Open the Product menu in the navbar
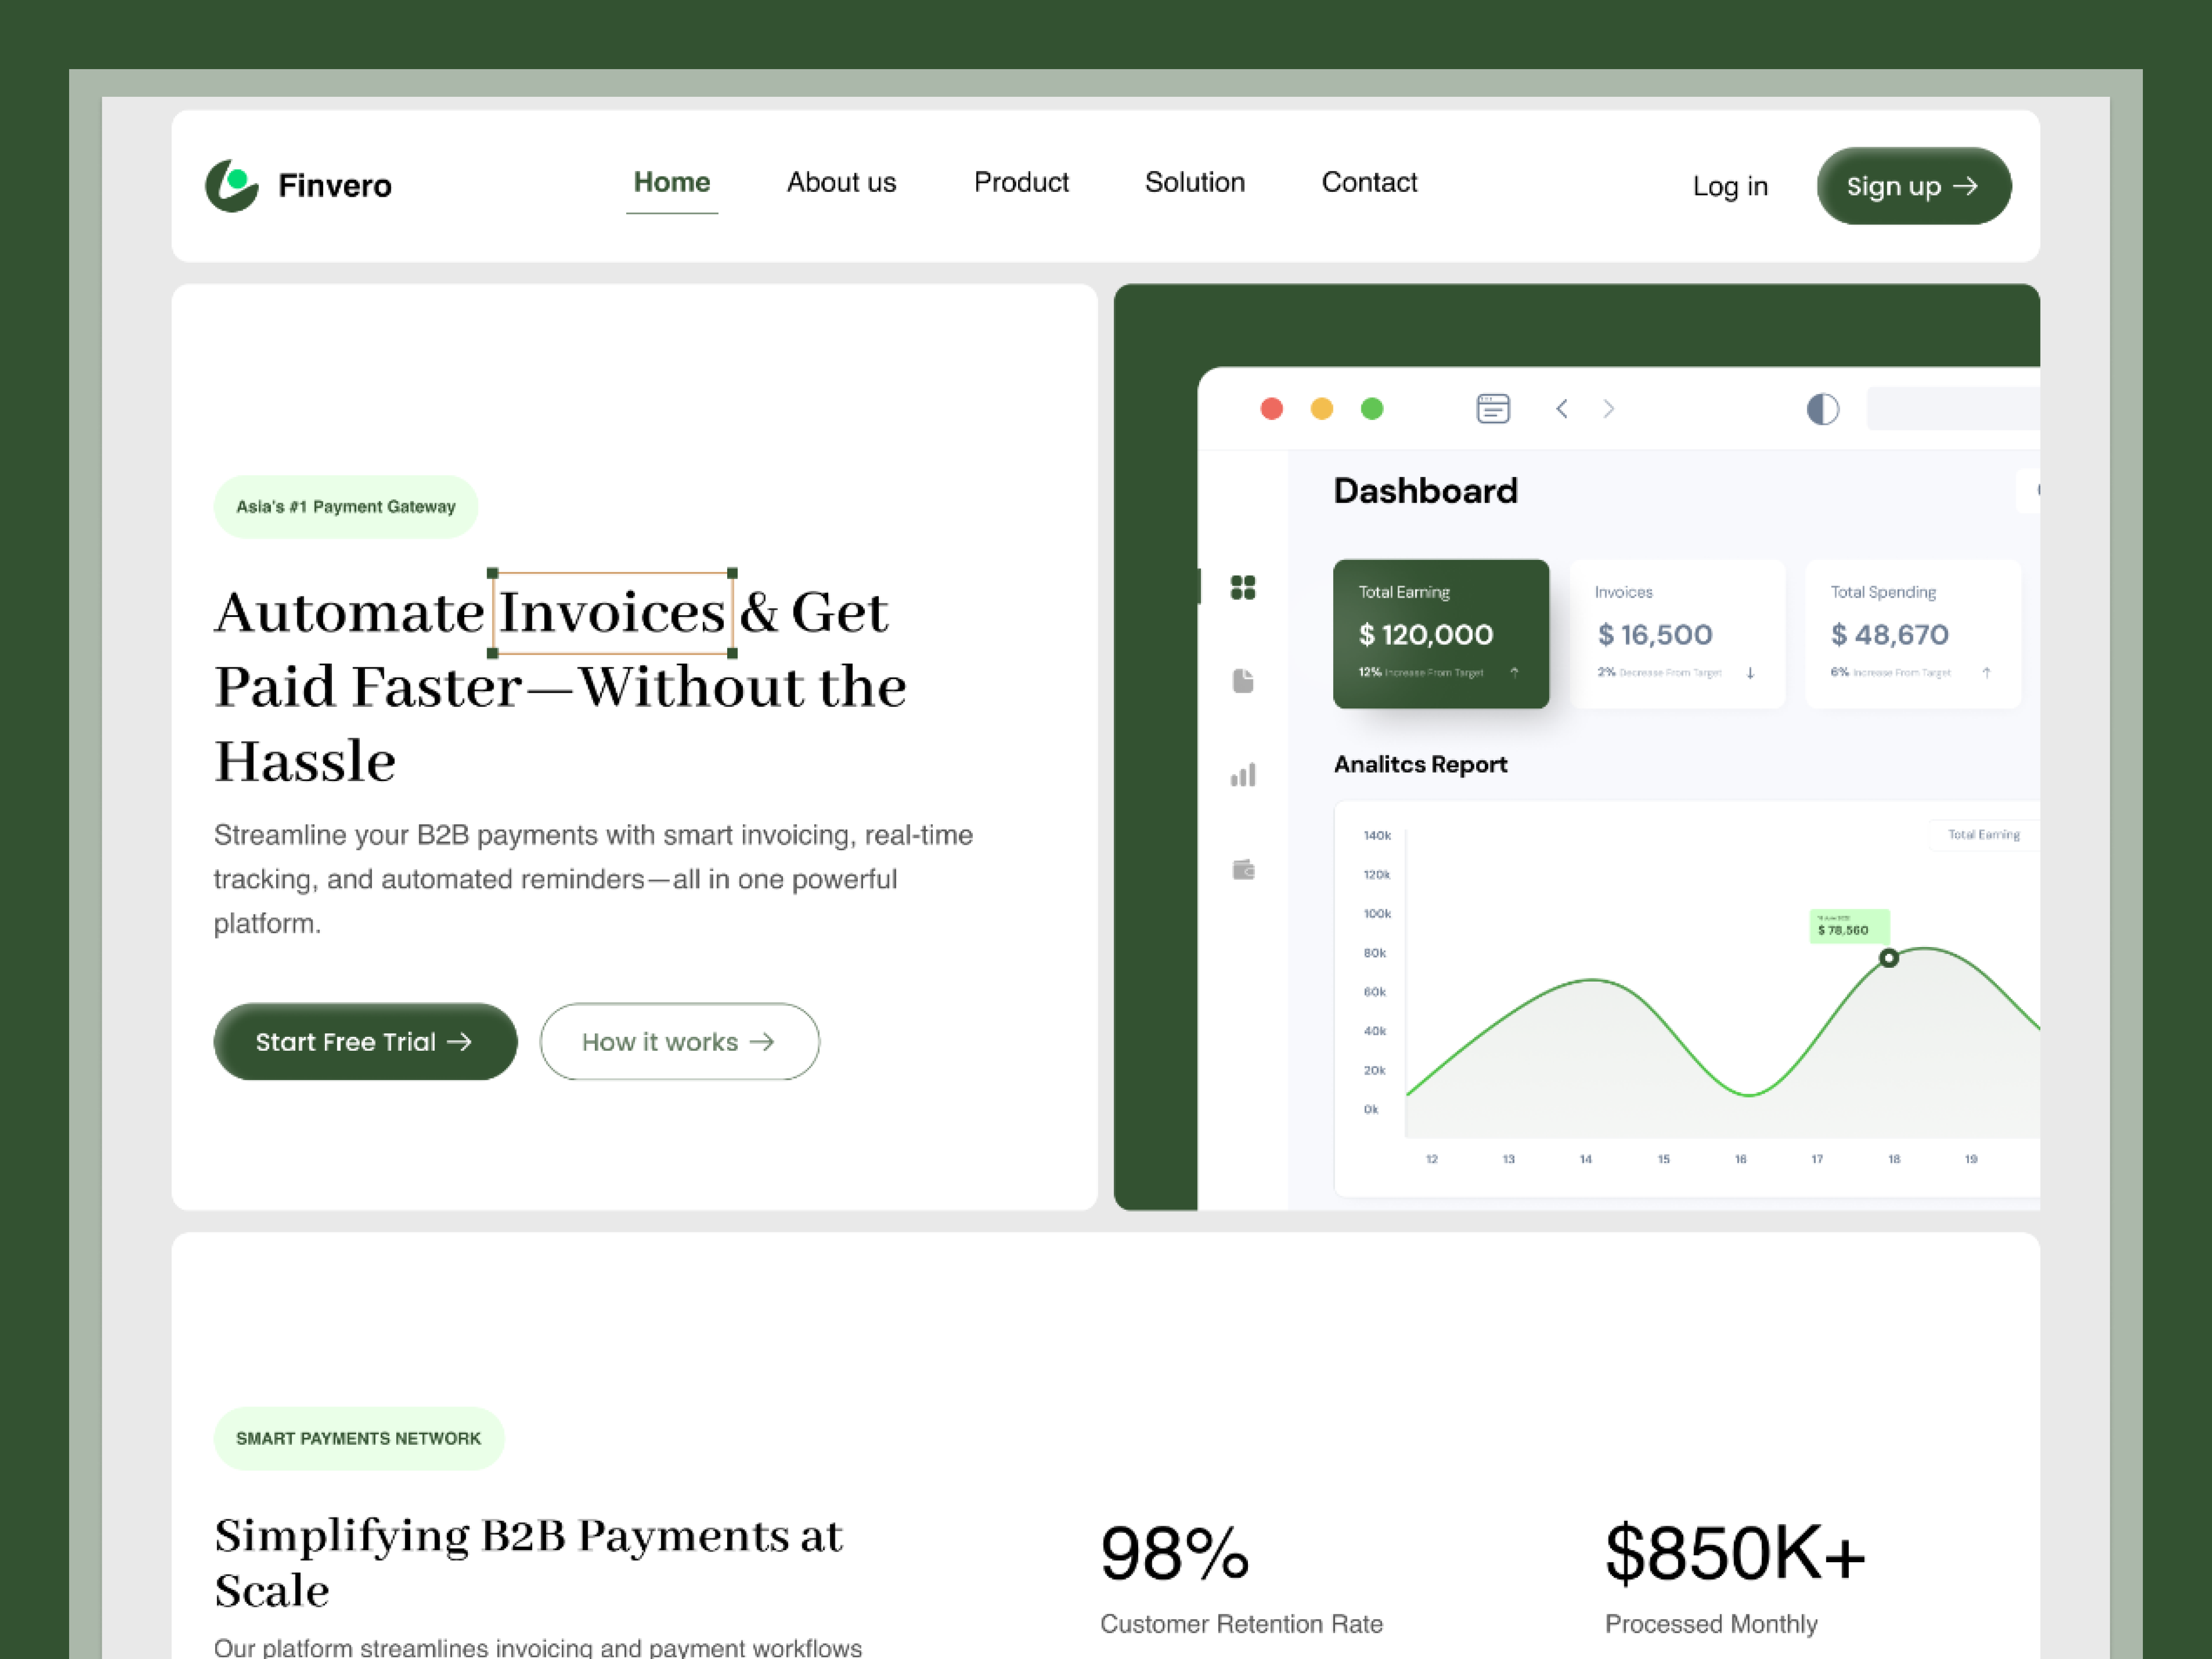 pos(1021,182)
